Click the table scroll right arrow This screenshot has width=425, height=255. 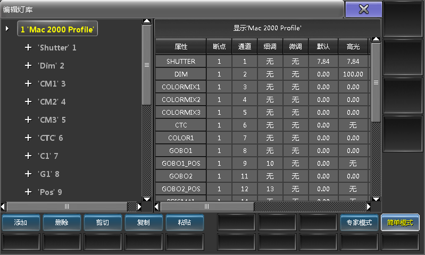369,207
